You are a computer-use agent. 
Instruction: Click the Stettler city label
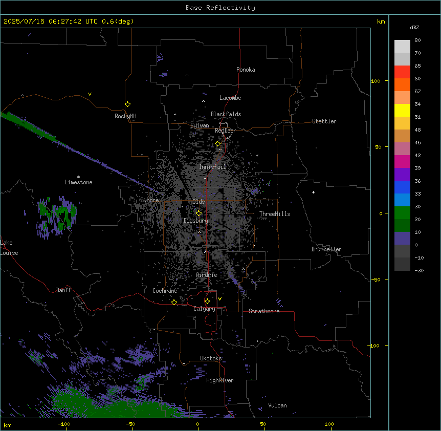click(324, 121)
